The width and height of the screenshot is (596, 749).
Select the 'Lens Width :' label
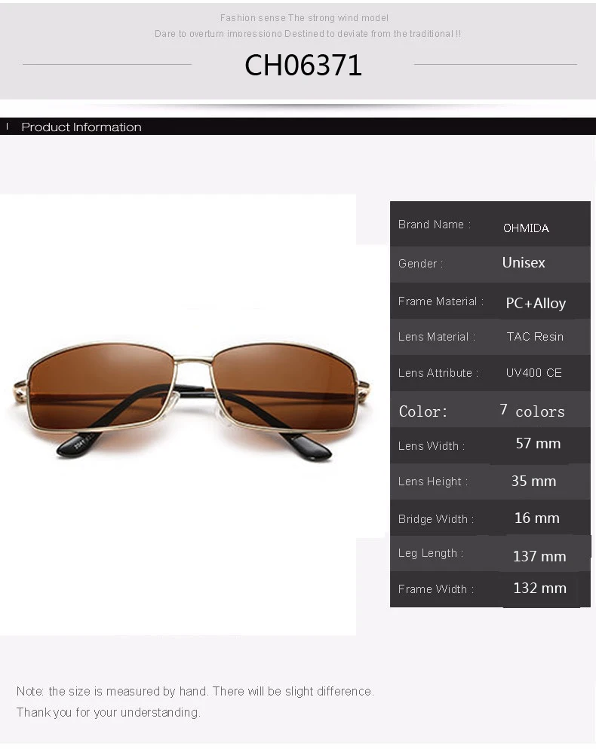(x=431, y=446)
